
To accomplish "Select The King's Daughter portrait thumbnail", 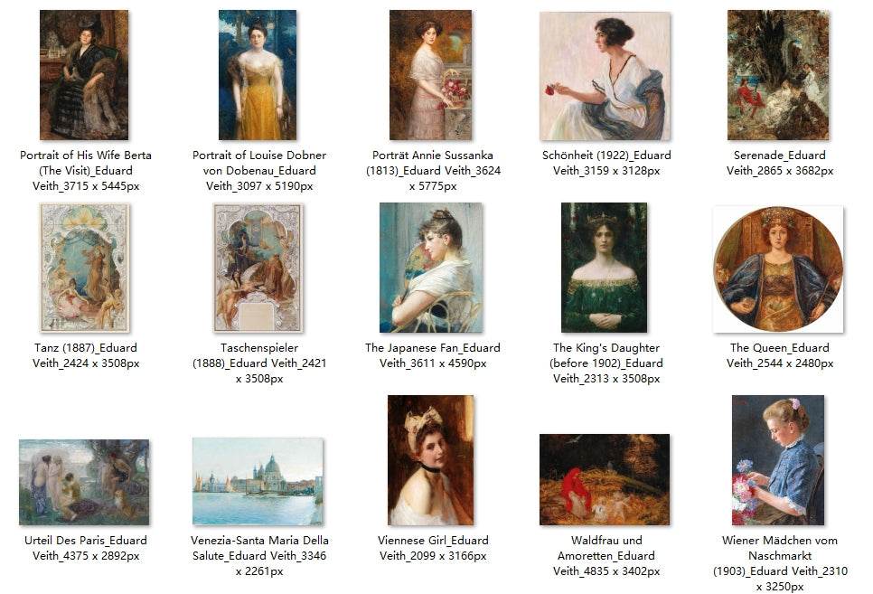I will 604,268.
